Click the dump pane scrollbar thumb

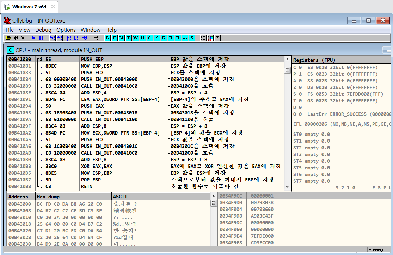(214, 203)
